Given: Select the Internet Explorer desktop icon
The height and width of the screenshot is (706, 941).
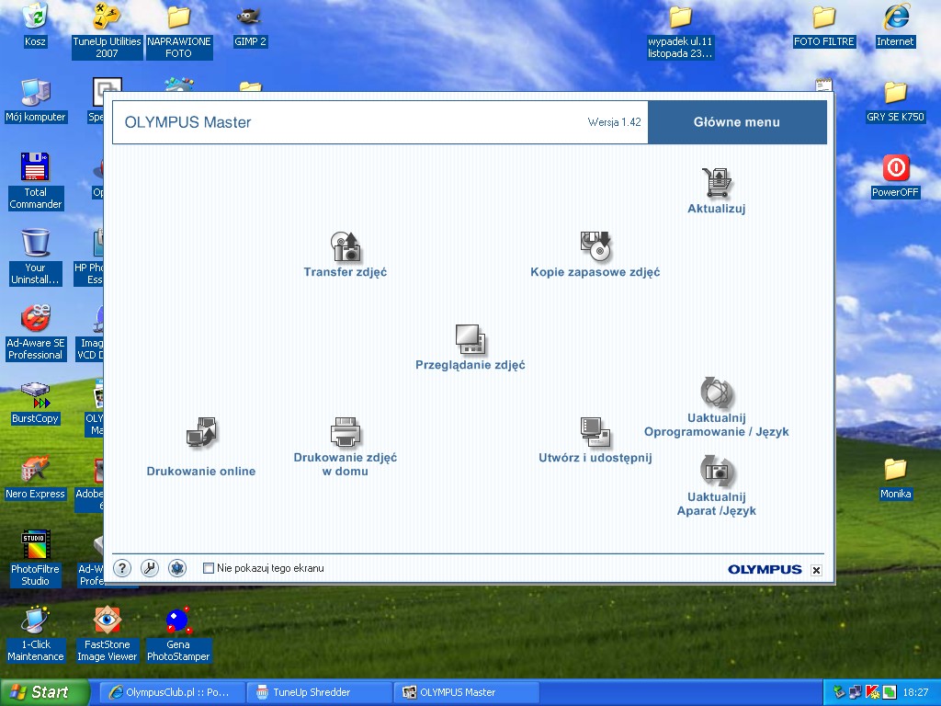Looking at the screenshot, I should 895,25.
